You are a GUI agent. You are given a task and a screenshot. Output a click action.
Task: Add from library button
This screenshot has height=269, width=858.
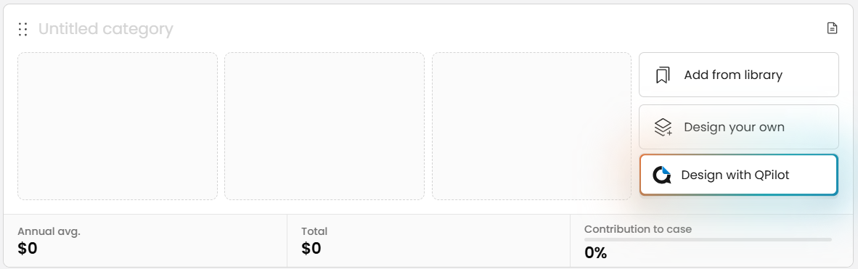[x=739, y=75]
